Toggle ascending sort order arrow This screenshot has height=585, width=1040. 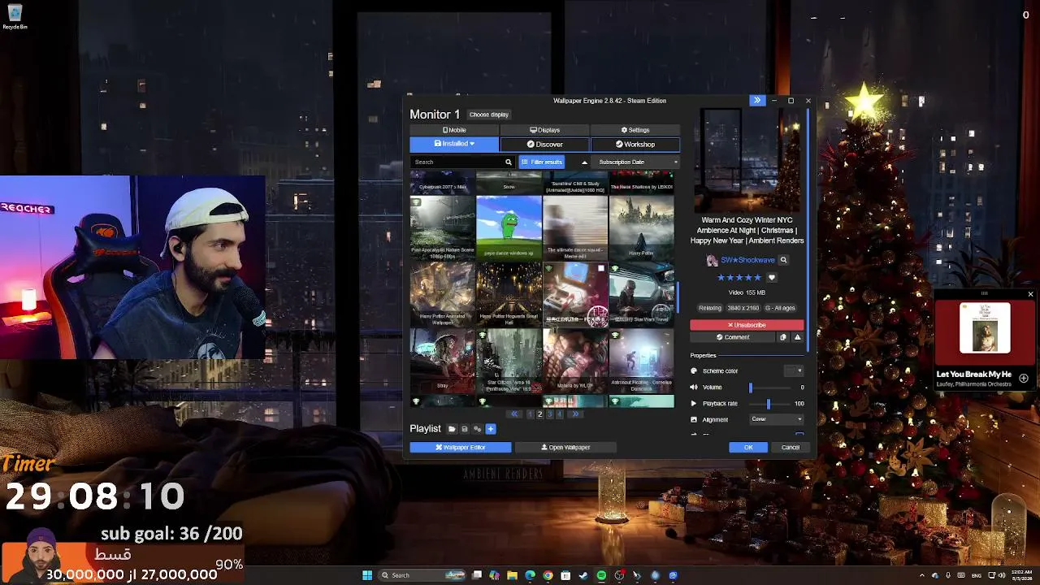[584, 162]
